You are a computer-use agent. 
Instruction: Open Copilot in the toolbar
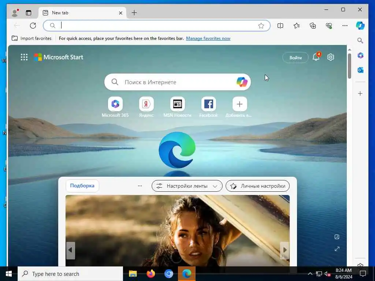click(x=360, y=26)
